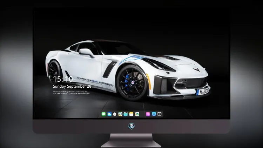Viewport: 263px width, 148px height.
Task: Click the 15:10 clock widget
Action: coord(63,79)
